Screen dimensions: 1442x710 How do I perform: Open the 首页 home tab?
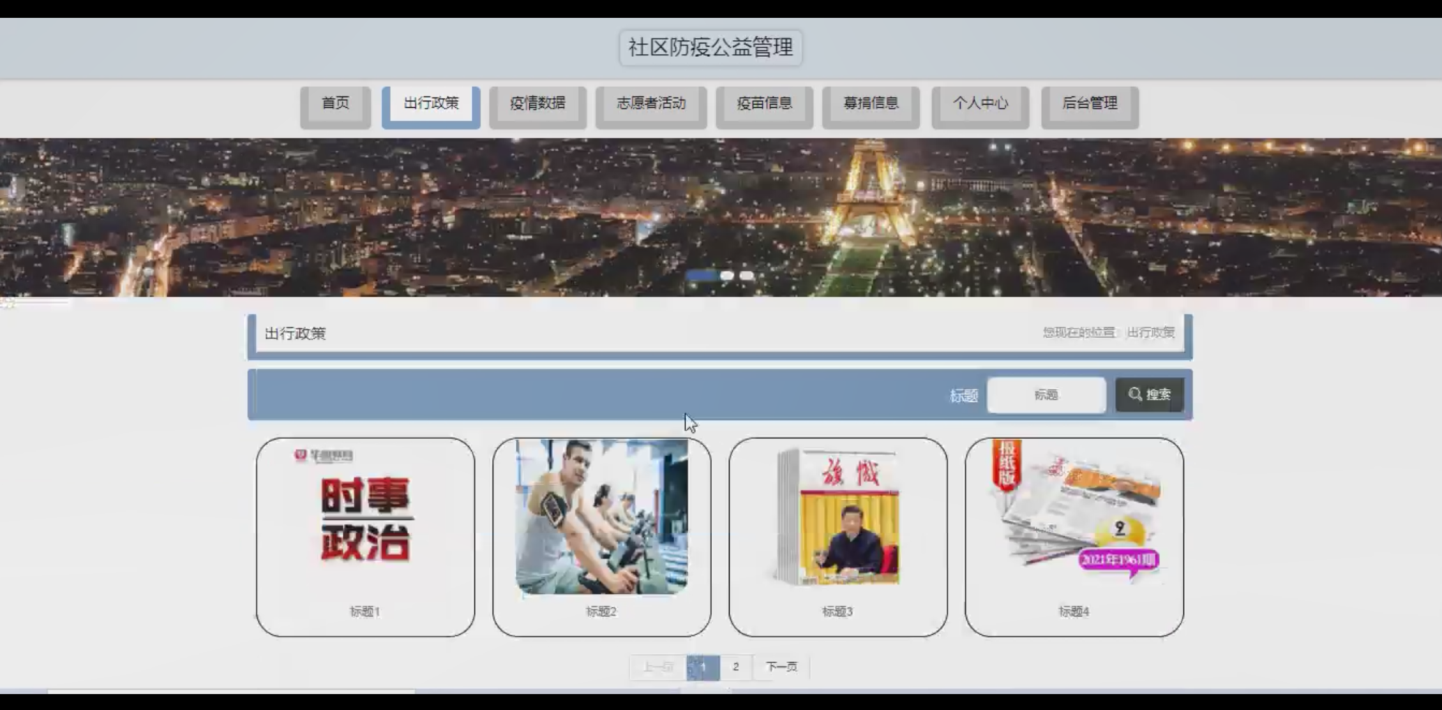click(335, 104)
